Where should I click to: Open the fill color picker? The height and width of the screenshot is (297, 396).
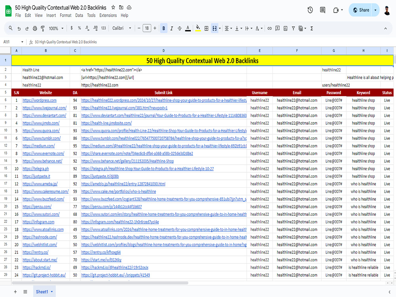click(198, 28)
